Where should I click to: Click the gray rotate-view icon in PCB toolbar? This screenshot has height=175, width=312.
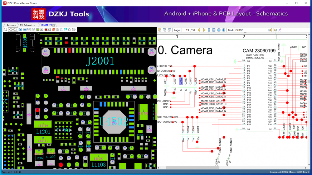click(x=57, y=30)
